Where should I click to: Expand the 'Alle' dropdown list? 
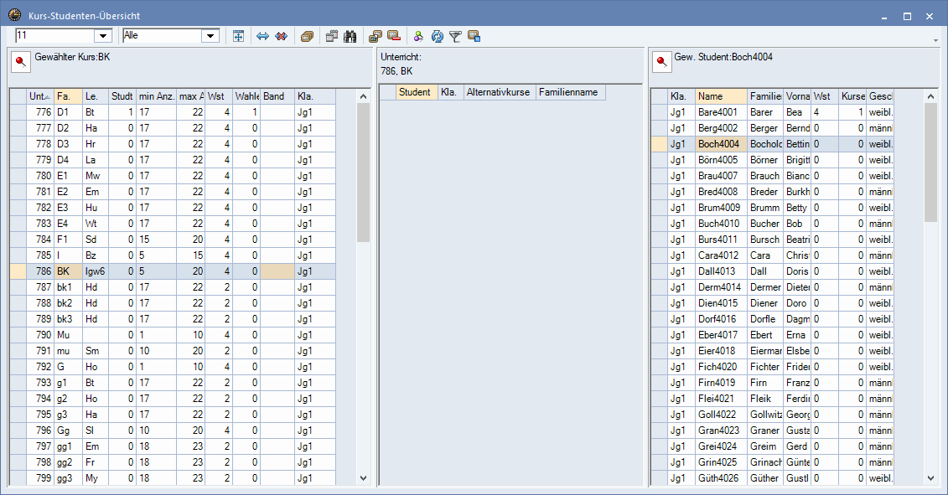click(x=210, y=35)
